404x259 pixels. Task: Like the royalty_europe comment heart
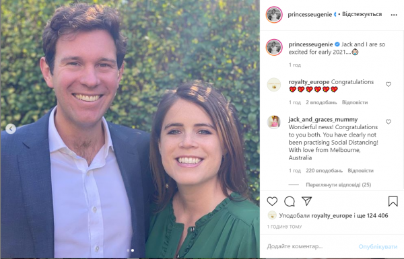pos(389,84)
